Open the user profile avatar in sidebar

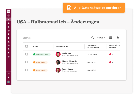click(9, 82)
